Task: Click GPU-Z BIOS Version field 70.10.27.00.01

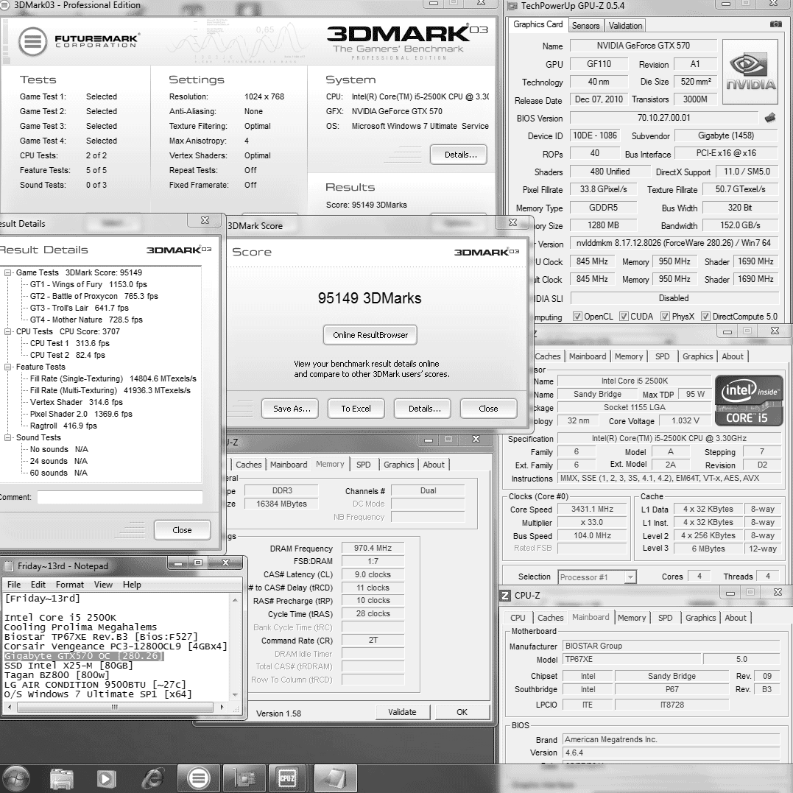Action: (663, 118)
